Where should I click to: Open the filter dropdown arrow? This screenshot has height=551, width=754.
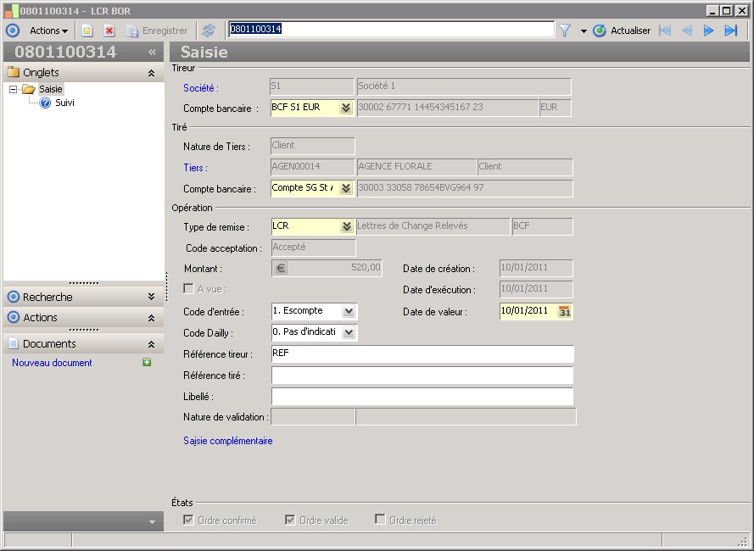(584, 31)
